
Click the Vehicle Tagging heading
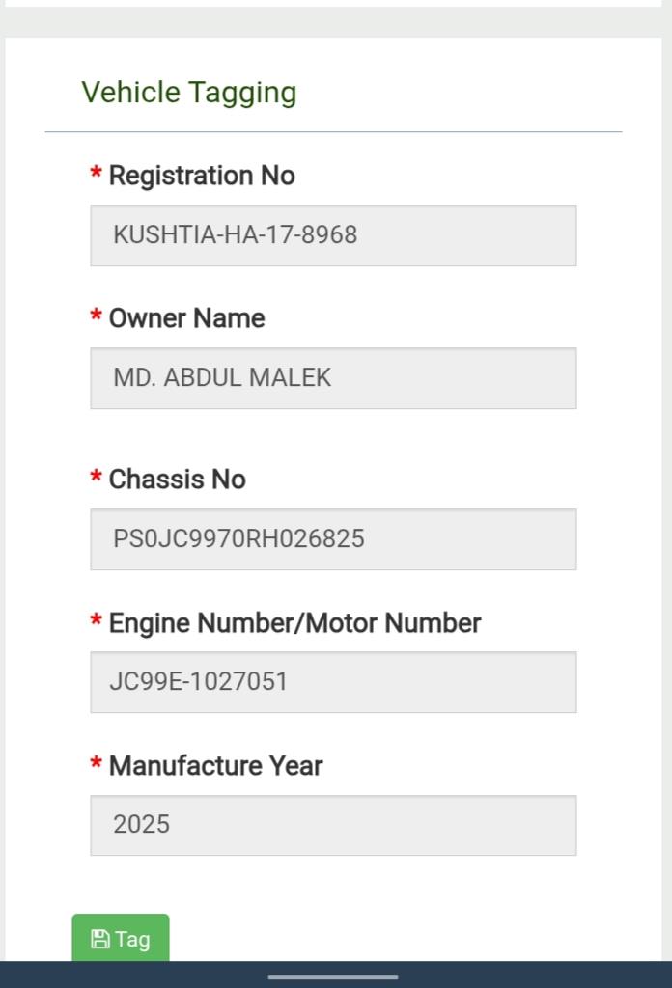click(x=189, y=93)
